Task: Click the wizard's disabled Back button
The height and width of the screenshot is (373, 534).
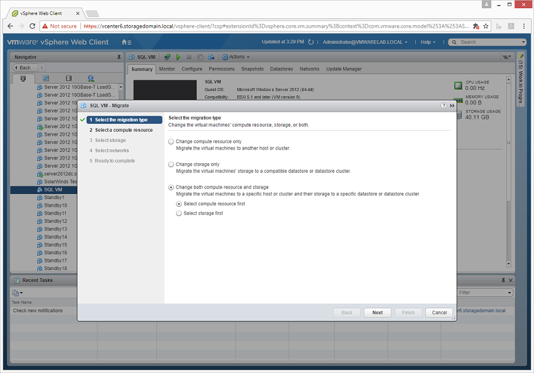Action: tap(347, 313)
